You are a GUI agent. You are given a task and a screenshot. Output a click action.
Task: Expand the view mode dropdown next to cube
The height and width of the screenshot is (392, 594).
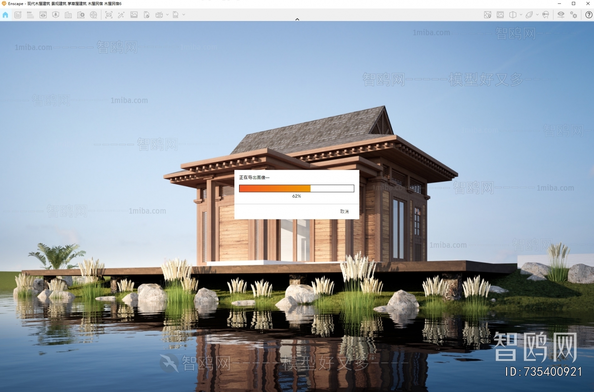(520, 15)
